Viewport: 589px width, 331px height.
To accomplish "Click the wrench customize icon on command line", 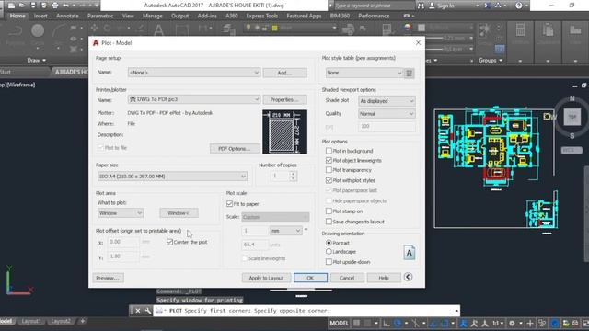I will point(147,311).
